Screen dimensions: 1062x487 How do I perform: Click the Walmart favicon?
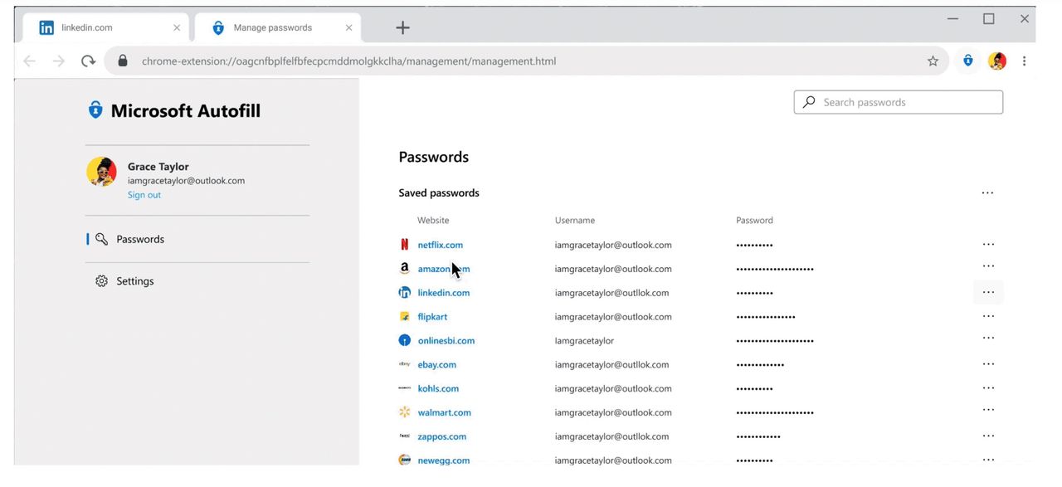405,412
